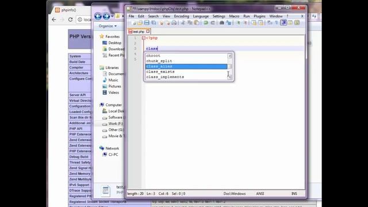The width and height of the screenshot is (368, 207).
Task: Cut selection with the scissors icon
Action: click(x=183, y=23)
